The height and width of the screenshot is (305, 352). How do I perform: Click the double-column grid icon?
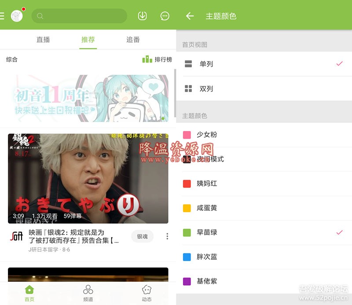(x=188, y=88)
